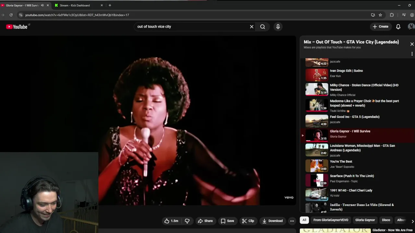Bookmark this page with star
This screenshot has height=233, width=415.
(x=380, y=15)
